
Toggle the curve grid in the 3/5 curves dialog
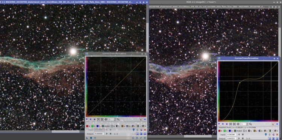[277, 124]
